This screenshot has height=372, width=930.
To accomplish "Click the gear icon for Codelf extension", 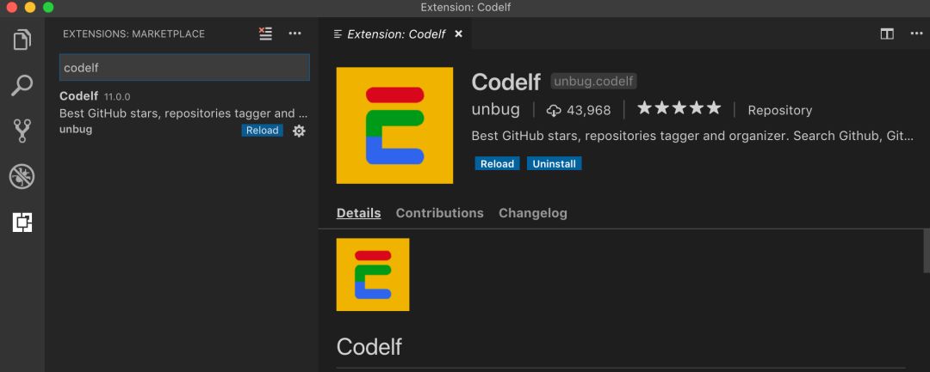I will tap(299, 131).
